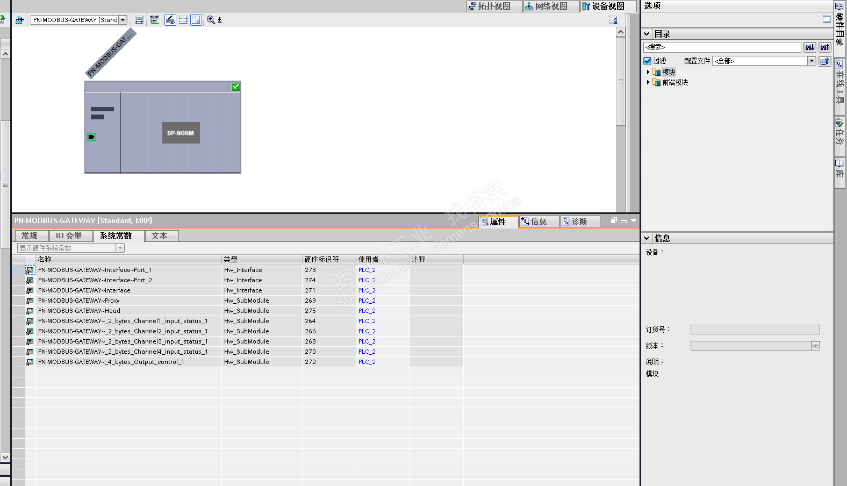Click constant icon for Channel3_input_status_1 row

pos(30,341)
